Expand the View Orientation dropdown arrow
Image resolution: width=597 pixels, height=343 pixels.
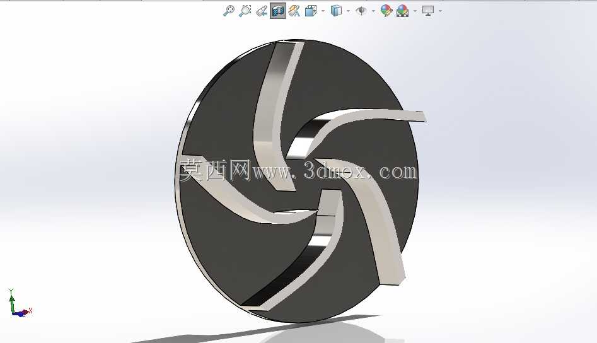pos(323,11)
